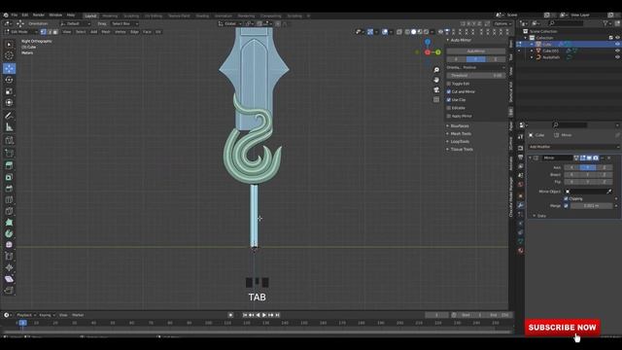This screenshot has width=622, height=350.
Task: Play the timeline animation
Action: 264,315
